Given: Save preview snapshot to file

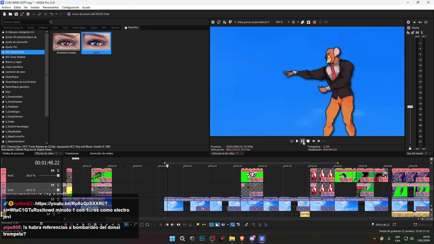Looking at the screenshot, I should (308, 22).
